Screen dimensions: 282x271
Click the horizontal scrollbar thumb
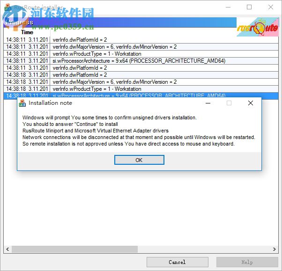(74, 249)
